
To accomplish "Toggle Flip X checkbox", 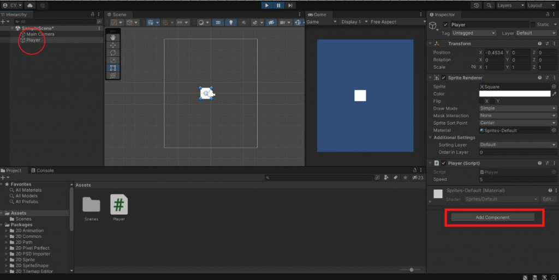I will [x=481, y=101].
